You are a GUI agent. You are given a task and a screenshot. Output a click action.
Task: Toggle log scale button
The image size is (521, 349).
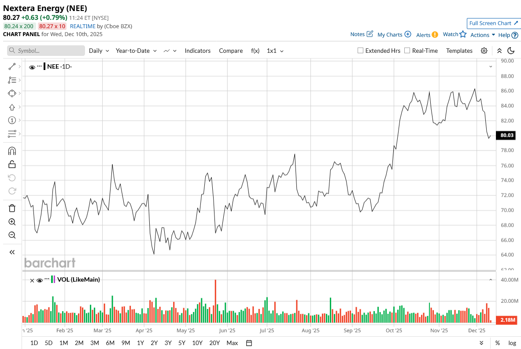[512, 343]
